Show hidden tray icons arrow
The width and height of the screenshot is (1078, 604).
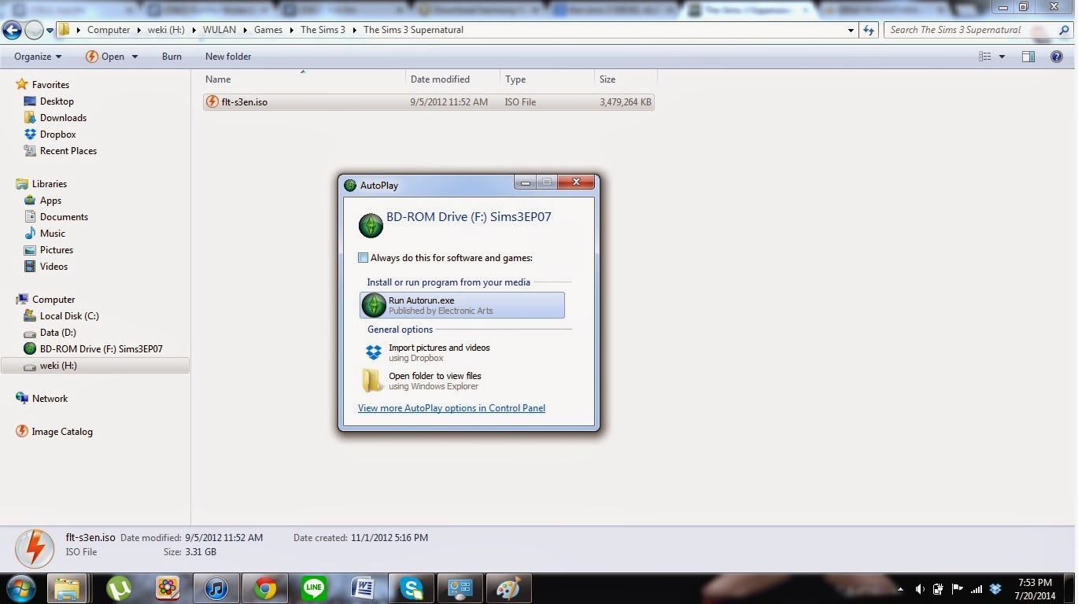(900, 589)
